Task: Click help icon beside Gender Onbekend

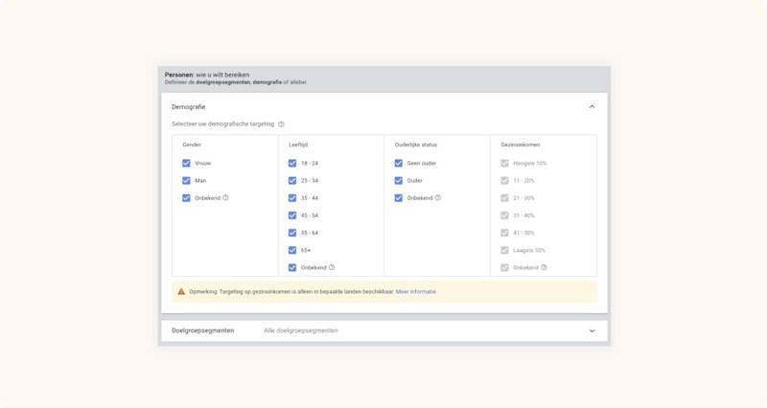Action: pos(225,198)
